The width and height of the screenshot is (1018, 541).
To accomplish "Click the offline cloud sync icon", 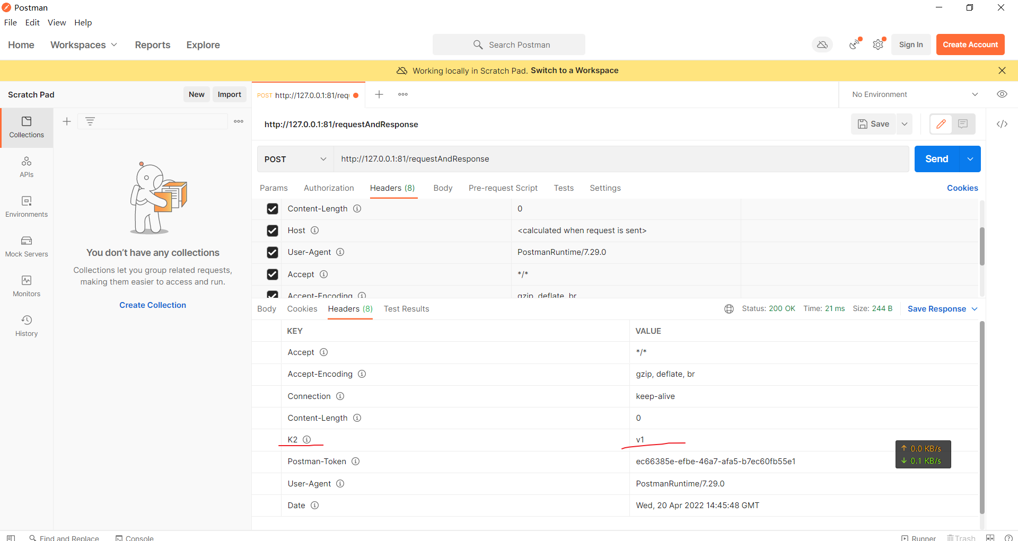I will tap(822, 45).
